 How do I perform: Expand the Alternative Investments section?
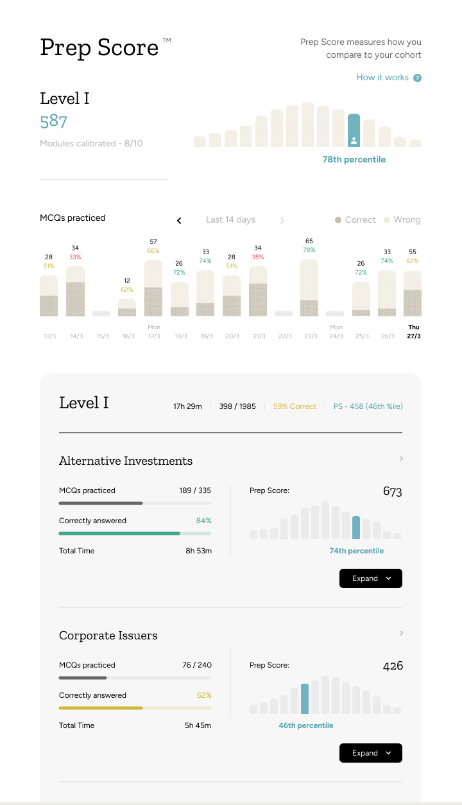(x=370, y=578)
